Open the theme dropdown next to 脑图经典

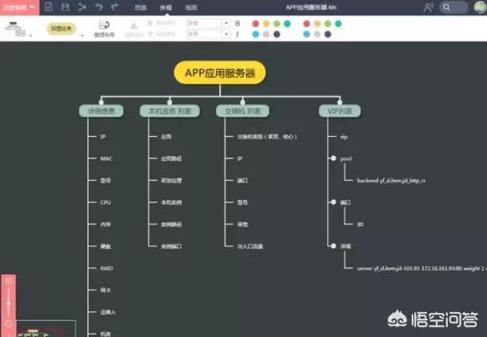coord(82,35)
